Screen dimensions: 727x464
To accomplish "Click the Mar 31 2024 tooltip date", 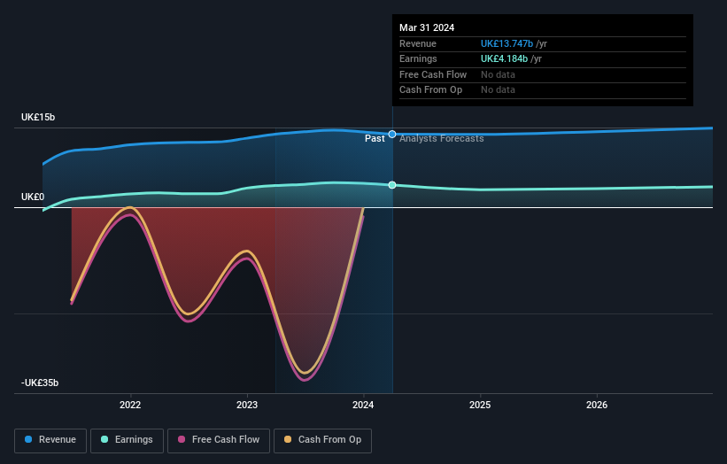I will pyautogui.click(x=427, y=27).
